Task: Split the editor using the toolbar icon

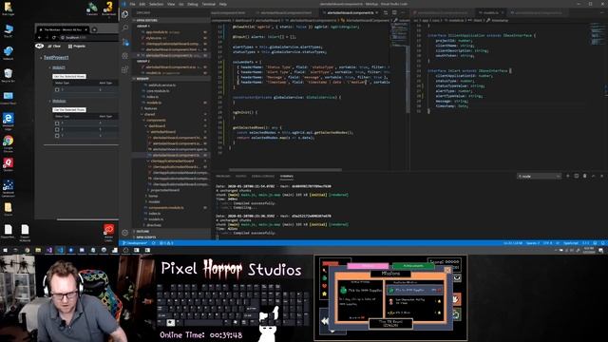Action: tap(394, 12)
